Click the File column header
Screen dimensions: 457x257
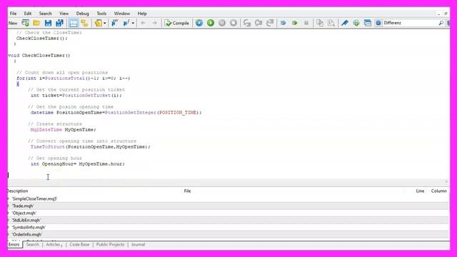pyautogui.click(x=187, y=191)
